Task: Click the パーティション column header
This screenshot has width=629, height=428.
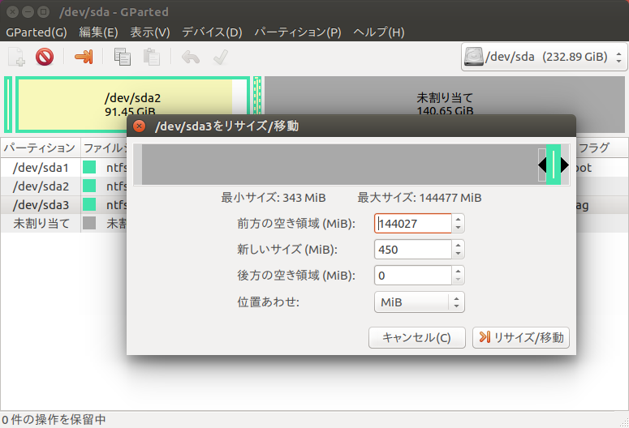Action: click(40, 148)
